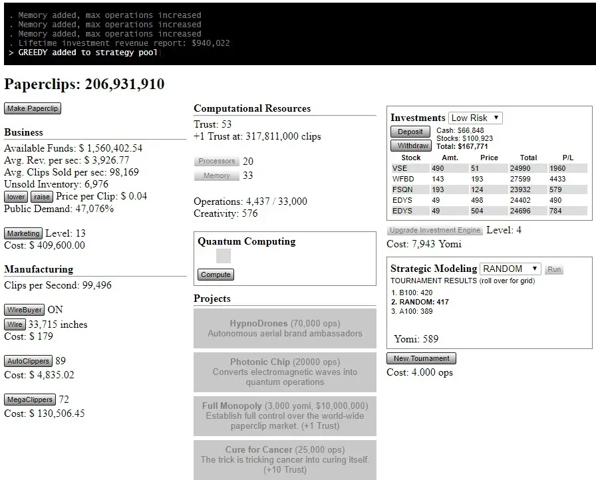The image size is (596, 480).
Task: Open the Low Risk investment dropdown
Action: pos(475,118)
